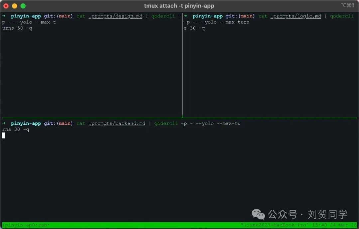Click the horizontal green pane divider line
Screen dimensions: 359x229
coord(266,118)
